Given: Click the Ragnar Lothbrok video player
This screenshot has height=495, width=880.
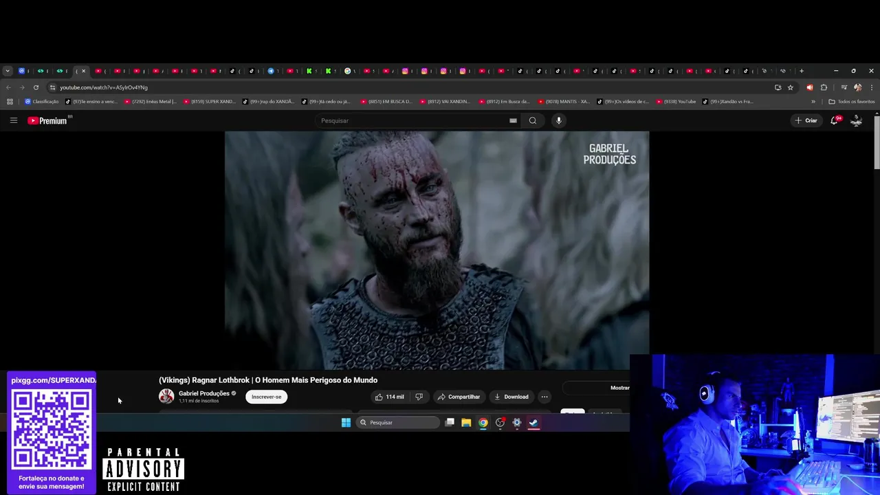Looking at the screenshot, I should (x=437, y=251).
